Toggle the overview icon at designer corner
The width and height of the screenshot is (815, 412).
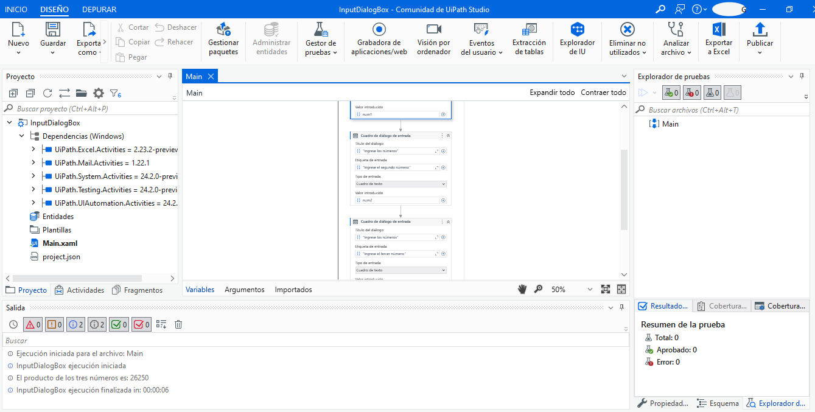[621, 289]
